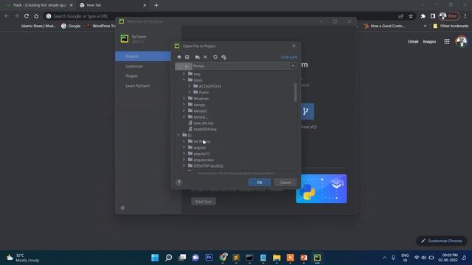Open the Gmail link on New Tab page
Screen dimensions: 472x265
[413, 41]
